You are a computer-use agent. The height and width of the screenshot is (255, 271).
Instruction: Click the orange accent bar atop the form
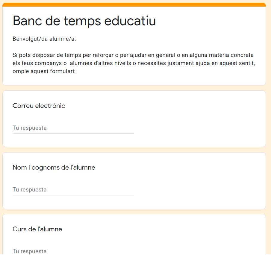(x=134, y=4)
